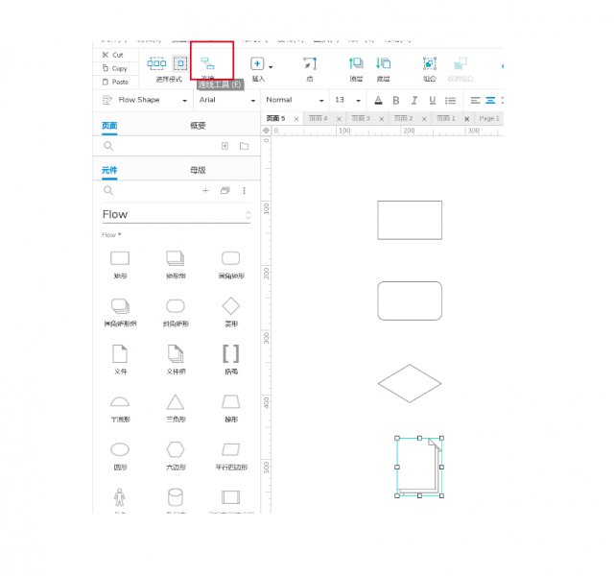Click the widget library search icon
This screenshot has height=576, width=614.
(108, 191)
